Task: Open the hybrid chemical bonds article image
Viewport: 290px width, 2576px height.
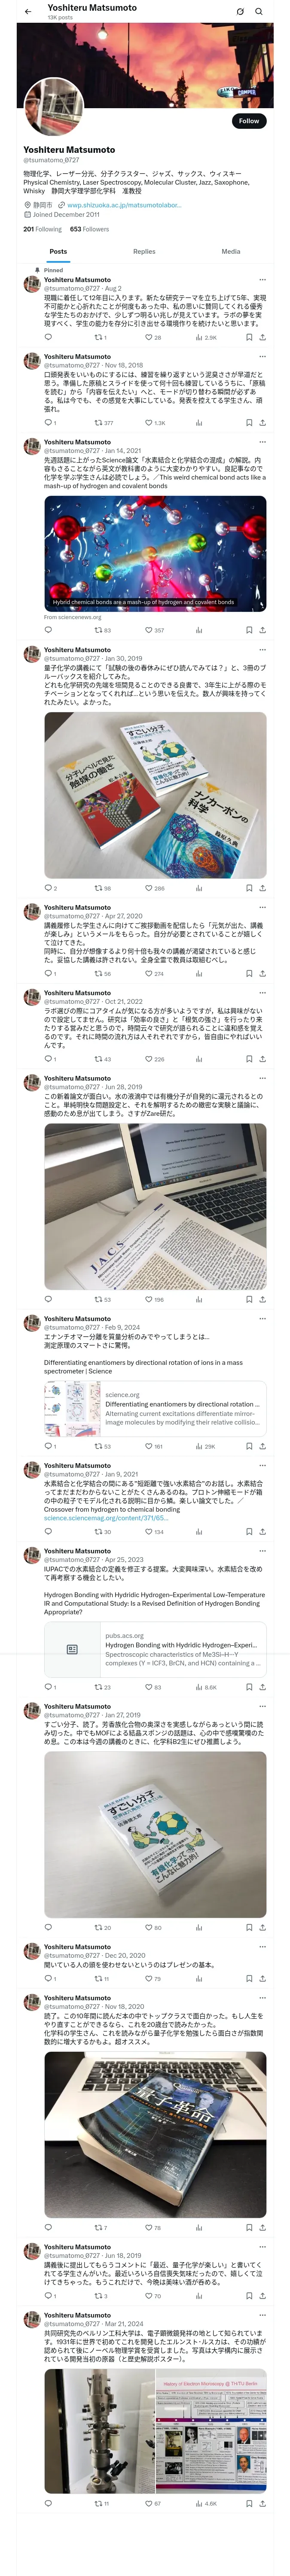Action: pyautogui.click(x=155, y=554)
